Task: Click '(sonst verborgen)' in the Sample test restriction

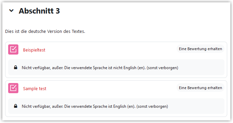Action: tap(152, 106)
